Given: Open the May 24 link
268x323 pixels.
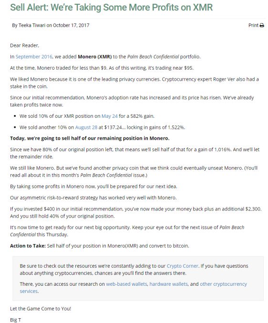Looking at the screenshot, I should pyautogui.click(x=110, y=116).
